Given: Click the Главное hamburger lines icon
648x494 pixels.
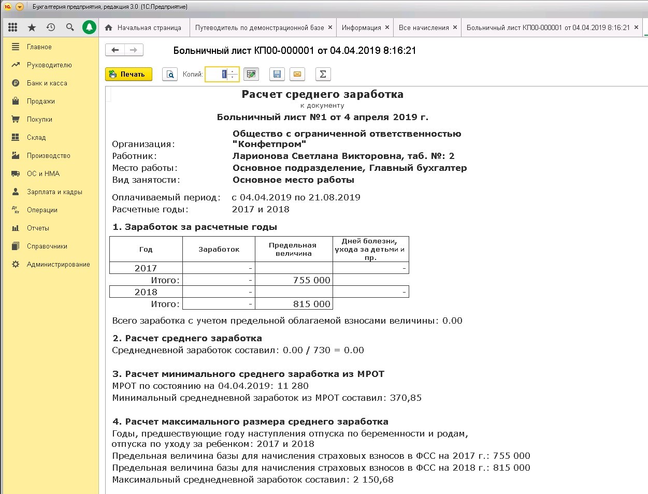Looking at the screenshot, I should (x=16, y=47).
